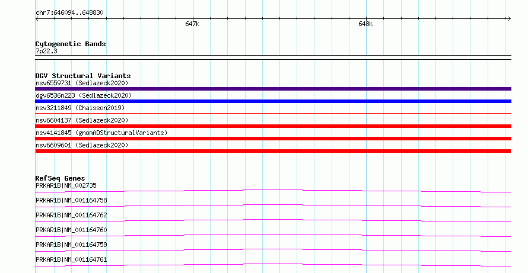Select the Cytogenetic Bands track title

pos(71,44)
